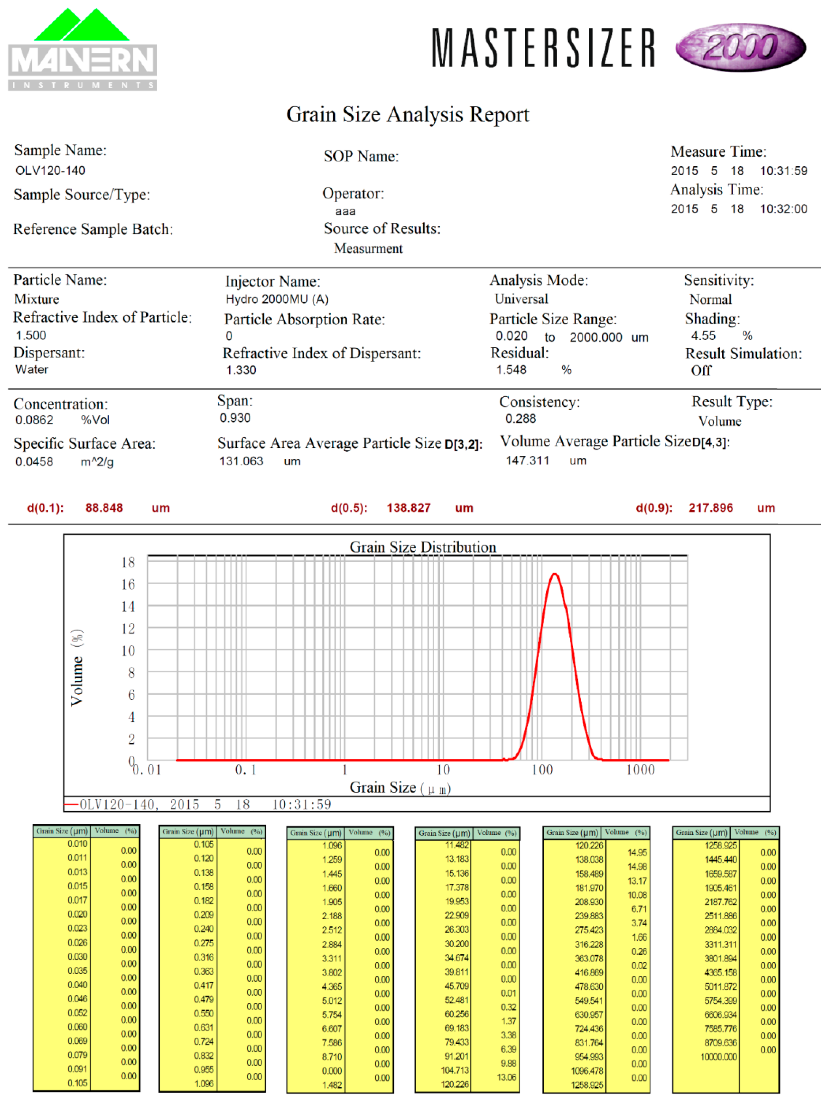Click the d(0.1) value of 88.848 um

coord(103,507)
